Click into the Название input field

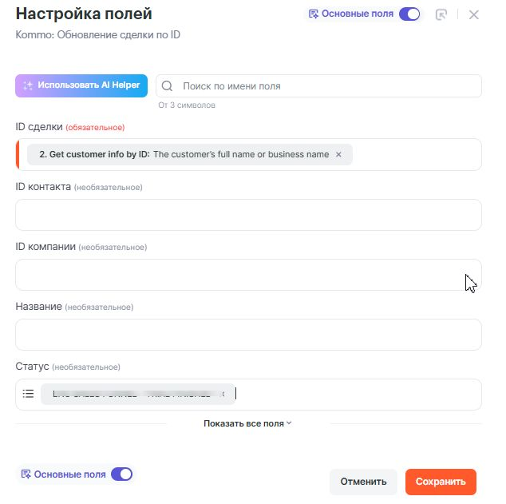click(248, 335)
